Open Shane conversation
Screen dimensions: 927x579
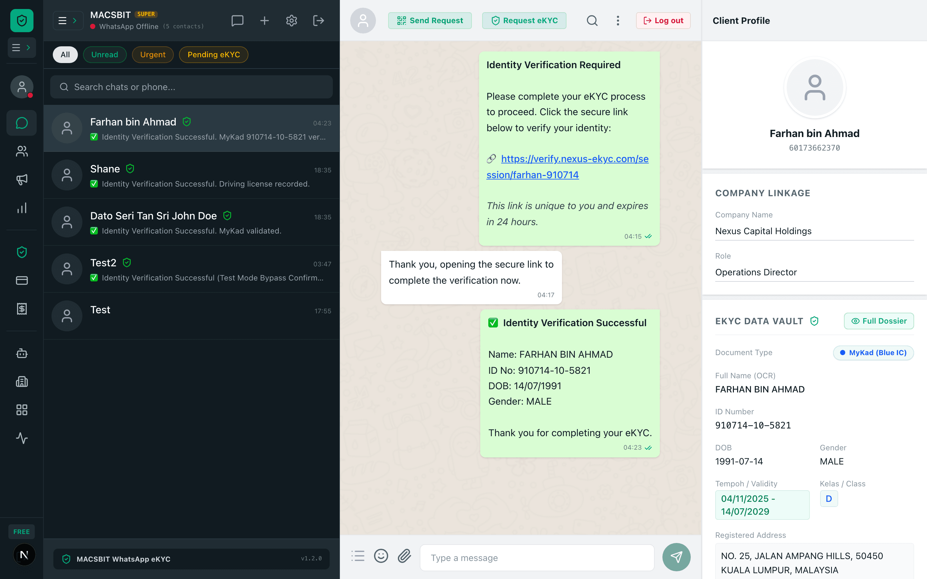(x=192, y=175)
